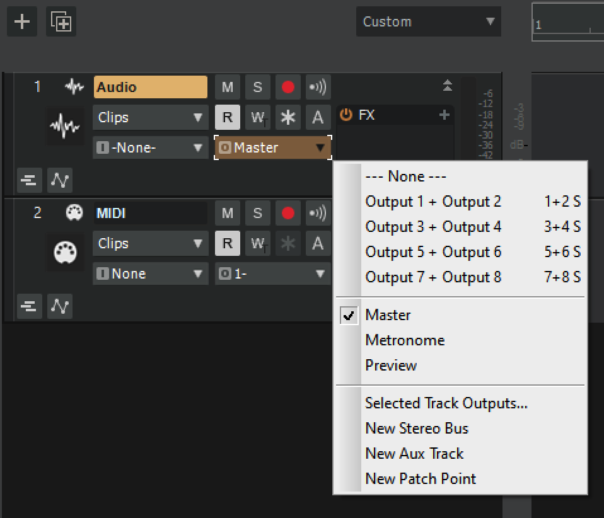604x518 pixels.
Task: Open the Audio track -None- input dropdown
Action: tap(151, 147)
